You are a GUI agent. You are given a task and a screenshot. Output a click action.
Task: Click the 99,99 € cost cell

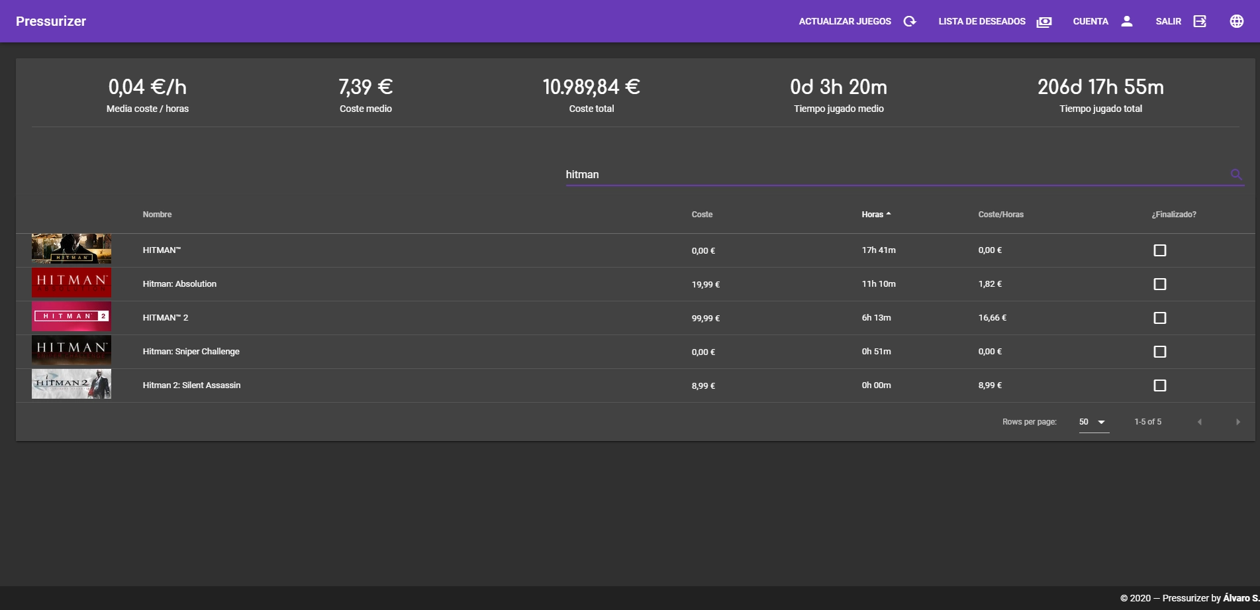pyautogui.click(x=705, y=318)
